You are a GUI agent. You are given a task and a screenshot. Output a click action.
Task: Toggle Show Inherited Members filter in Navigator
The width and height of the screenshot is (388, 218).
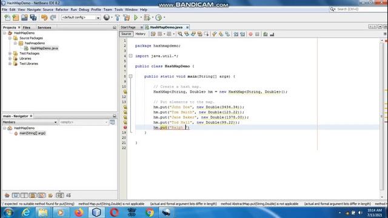(x=7, y=195)
